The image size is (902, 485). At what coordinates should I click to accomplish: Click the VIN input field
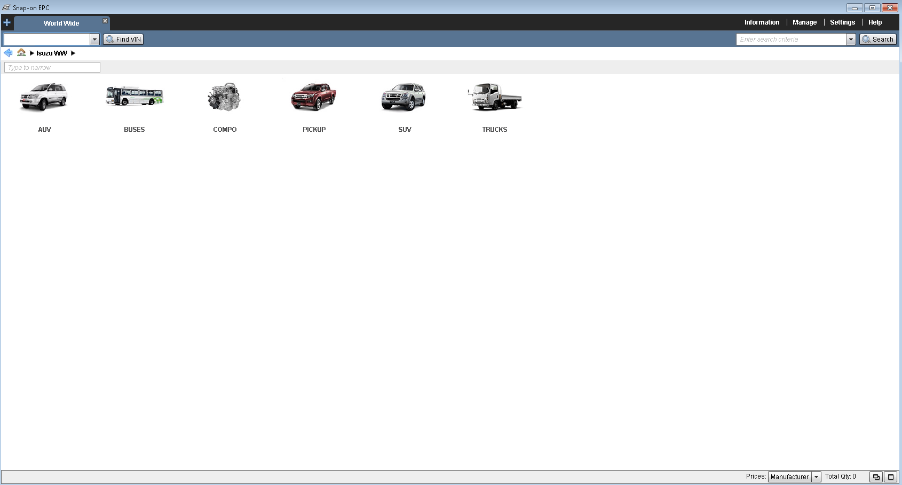[47, 39]
